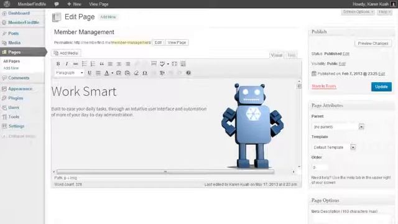Toggle the kitchen sink toolbar row
The image size is (398, 224).
(x=183, y=63)
